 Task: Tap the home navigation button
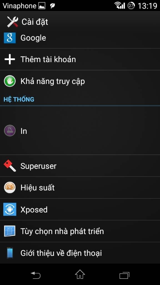click(80, 274)
